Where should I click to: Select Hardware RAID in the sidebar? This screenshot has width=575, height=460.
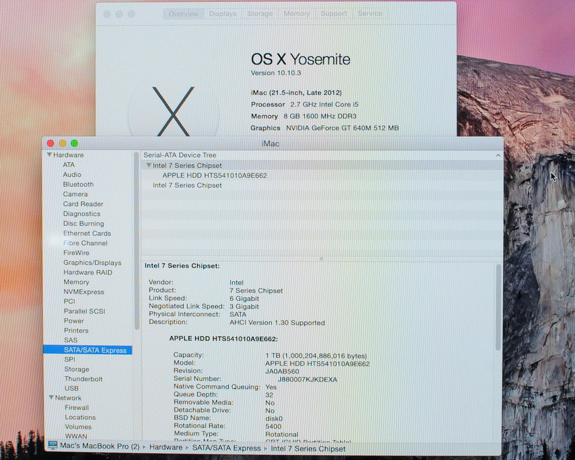pos(87,272)
